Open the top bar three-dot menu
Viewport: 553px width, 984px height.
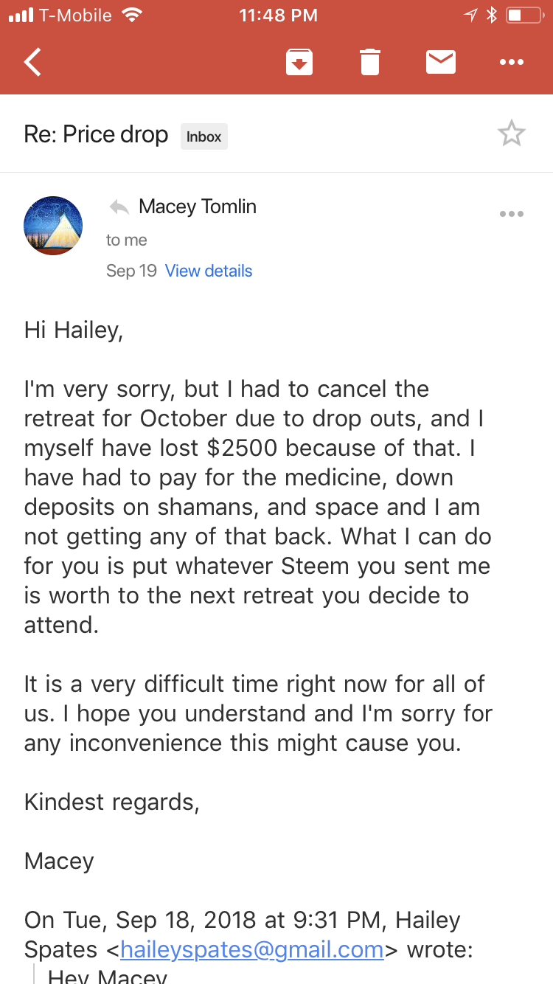(512, 63)
